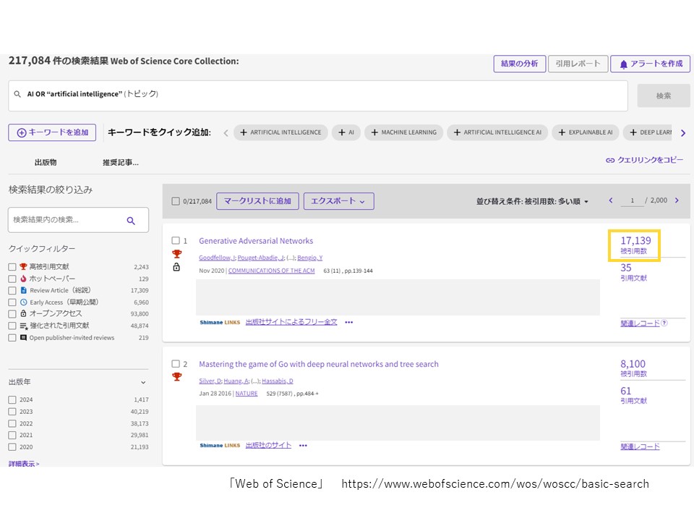Click the link icon beside クエリリンクをコピー
Screen dimensions: 694x521
coord(610,161)
